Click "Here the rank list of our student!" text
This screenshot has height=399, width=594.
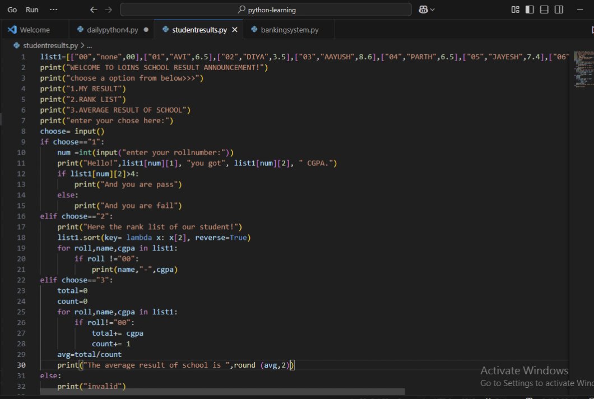161,226
